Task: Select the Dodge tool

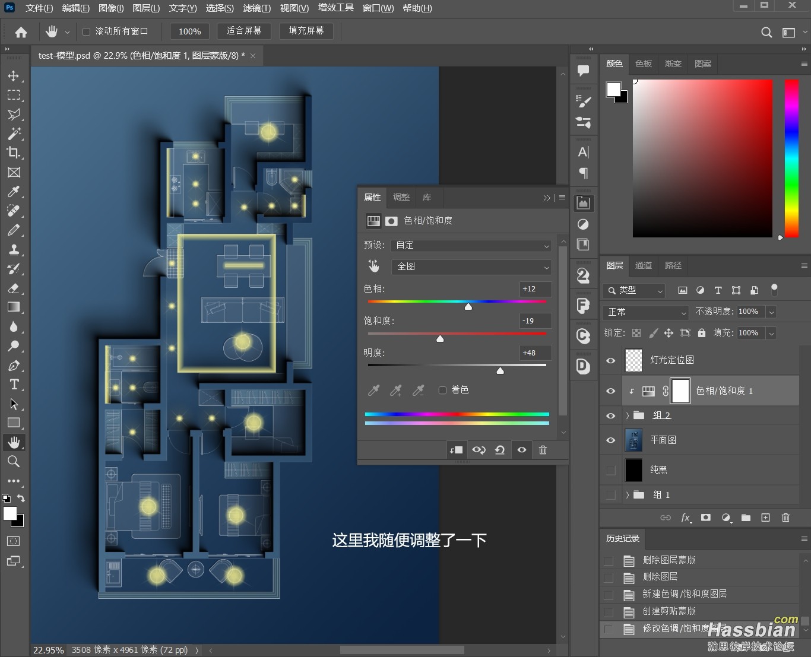Action: point(14,345)
